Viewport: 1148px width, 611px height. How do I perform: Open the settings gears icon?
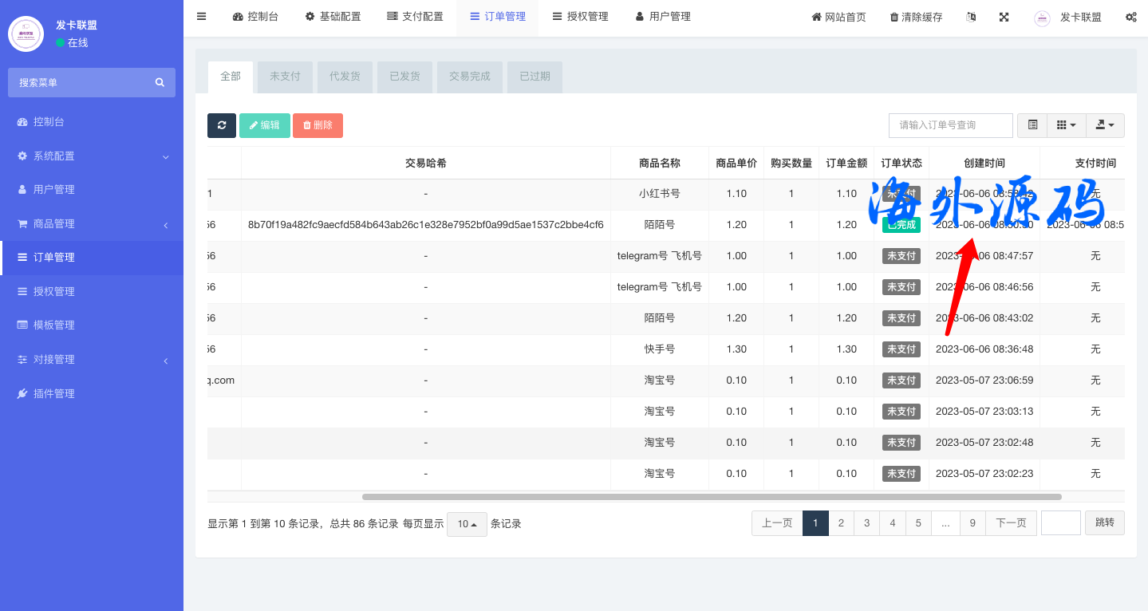(x=1130, y=17)
